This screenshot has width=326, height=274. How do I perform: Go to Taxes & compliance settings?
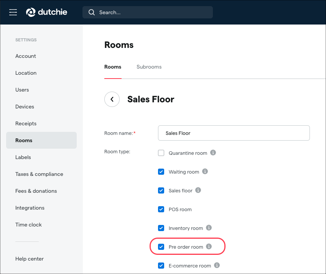click(x=39, y=174)
